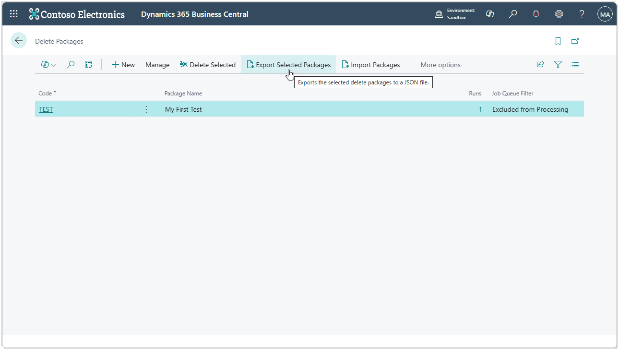Open the TEST package link
This screenshot has height=350, width=619.
pyautogui.click(x=46, y=109)
